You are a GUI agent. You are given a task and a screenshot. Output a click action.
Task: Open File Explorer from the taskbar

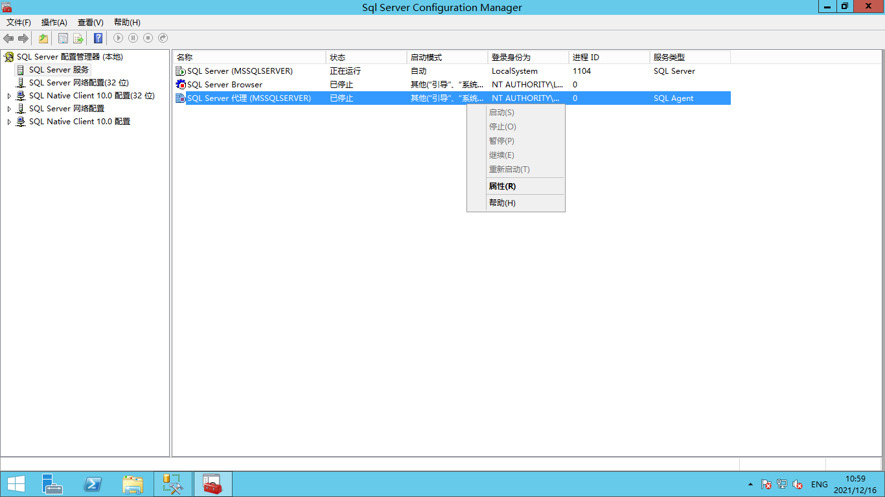coord(133,484)
